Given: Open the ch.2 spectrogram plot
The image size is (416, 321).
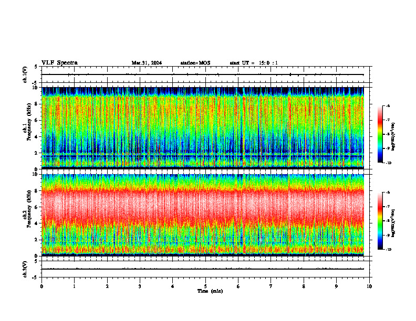Looking at the screenshot, I should [x=203, y=215].
